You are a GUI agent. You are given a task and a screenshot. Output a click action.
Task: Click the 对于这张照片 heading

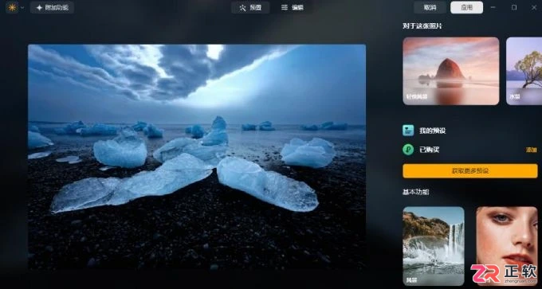click(422, 26)
